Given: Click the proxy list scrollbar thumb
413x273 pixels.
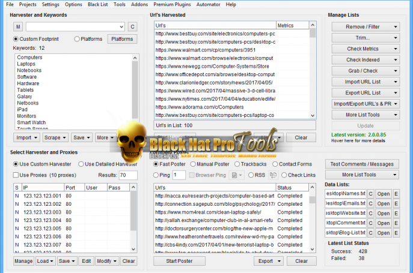Looking at the screenshot, I should (133, 211).
